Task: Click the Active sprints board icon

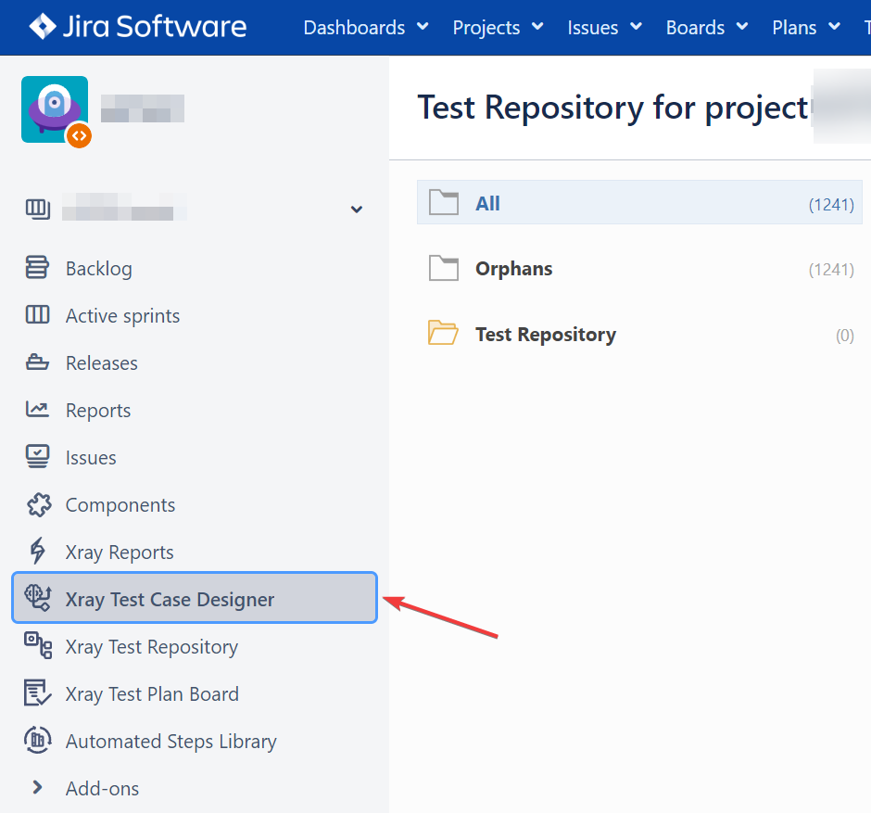Action: tap(37, 314)
